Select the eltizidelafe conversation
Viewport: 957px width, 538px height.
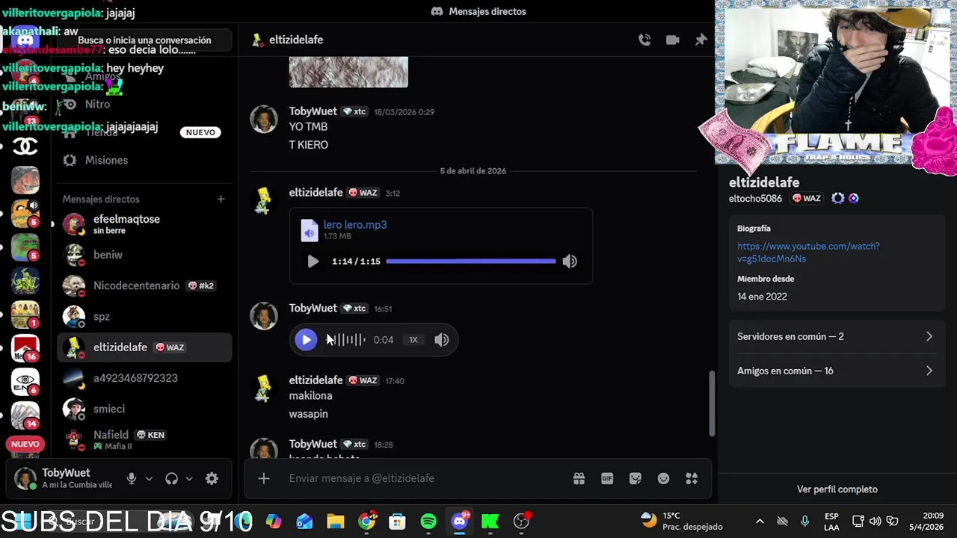pyautogui.click(x=144, y=347)
